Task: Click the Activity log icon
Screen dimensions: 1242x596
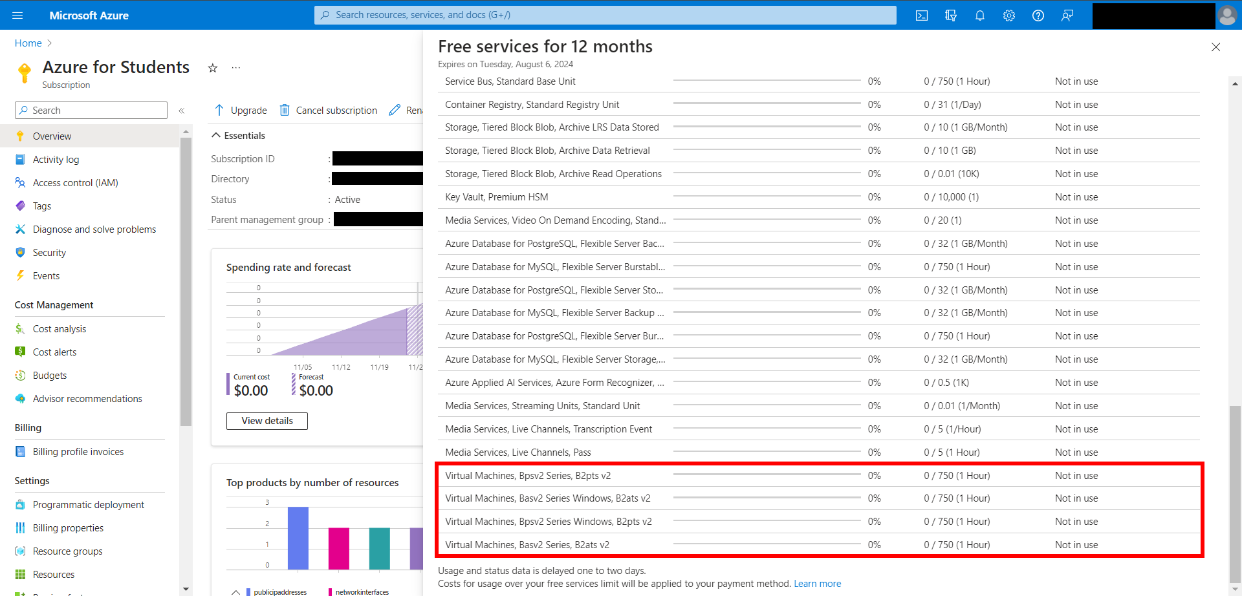Action: click(x=20, y=160)
